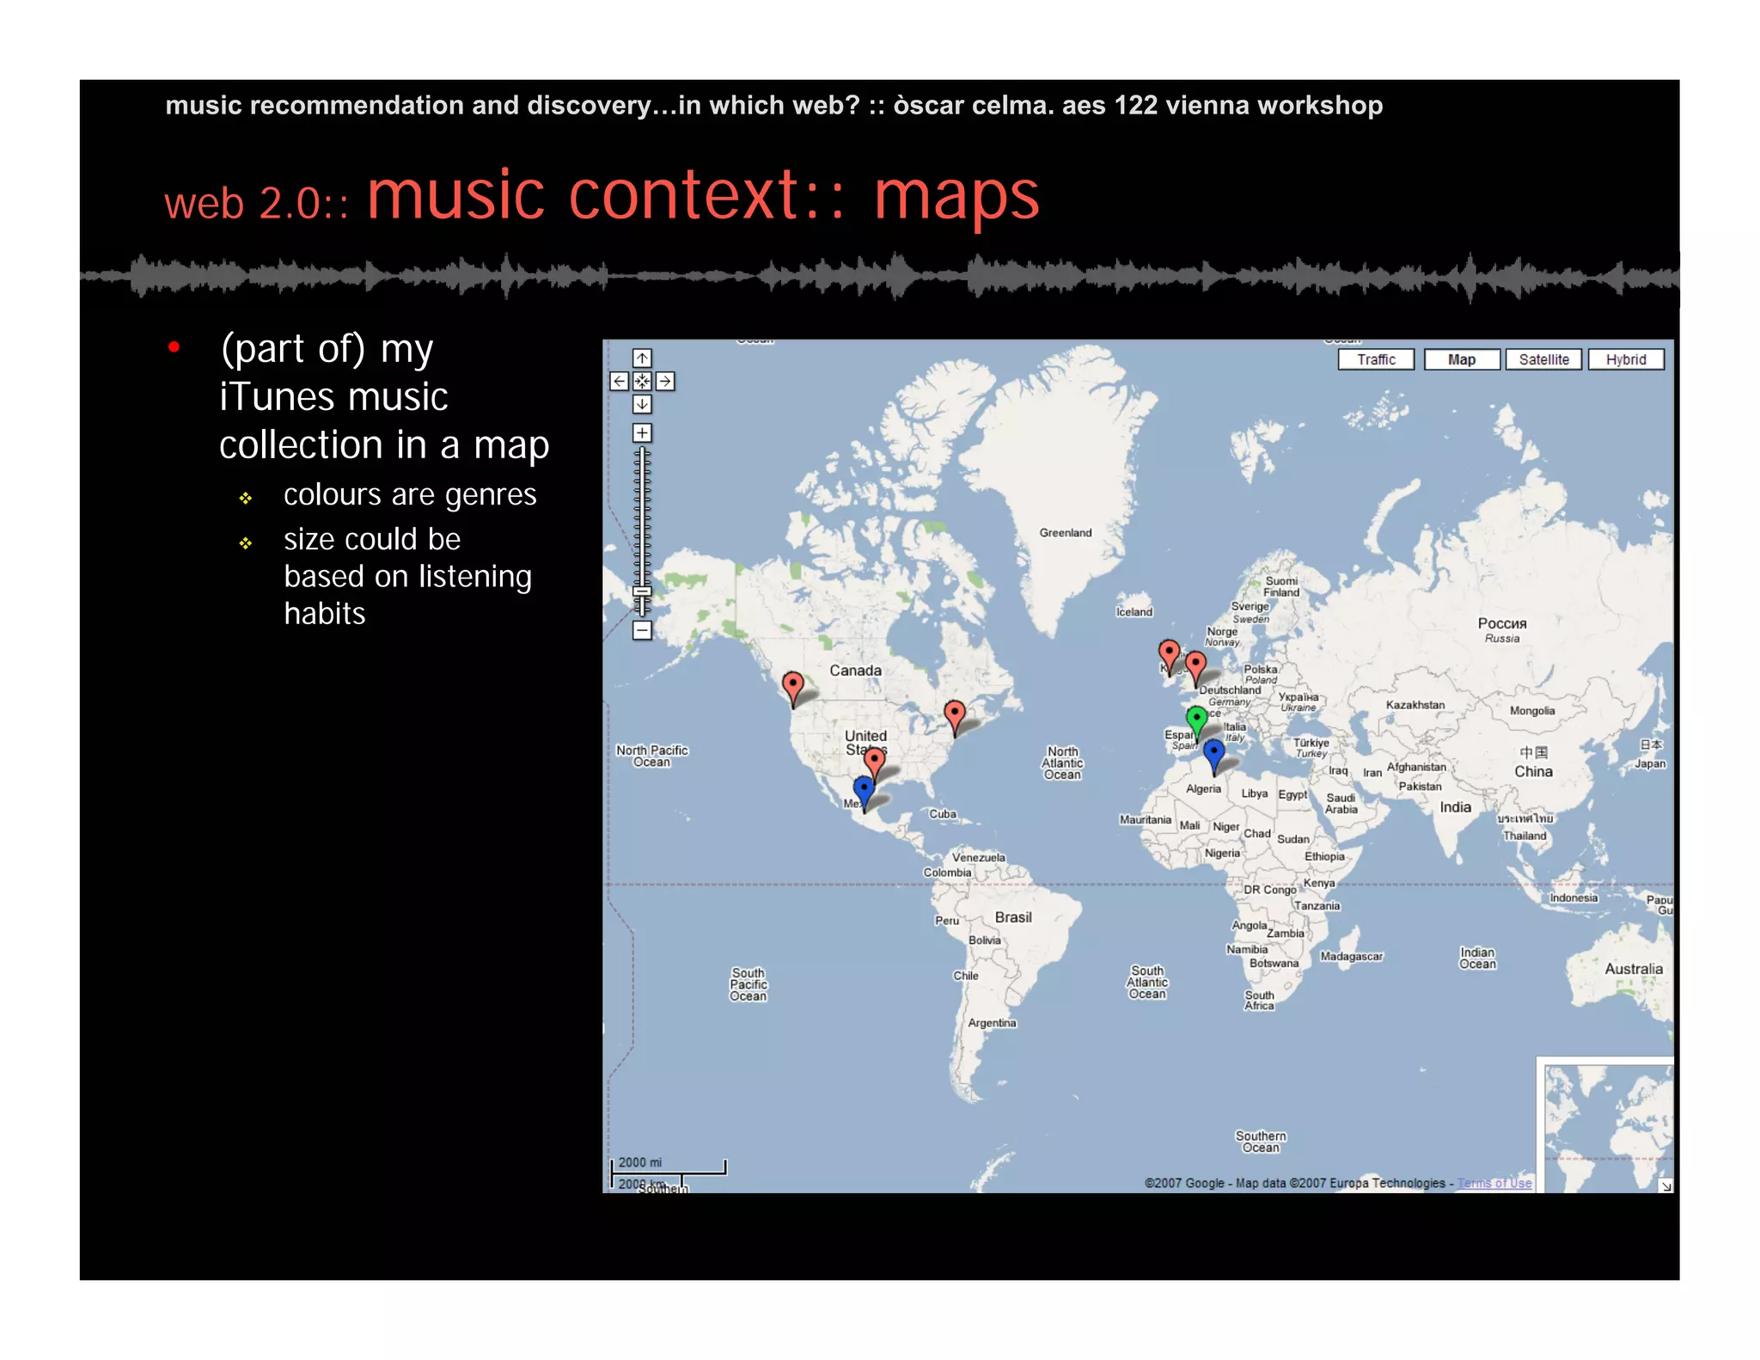The width and height of the screenshot is (1760, 1360).
Task: Pan the map left with arrow
Action: point(619,381)
